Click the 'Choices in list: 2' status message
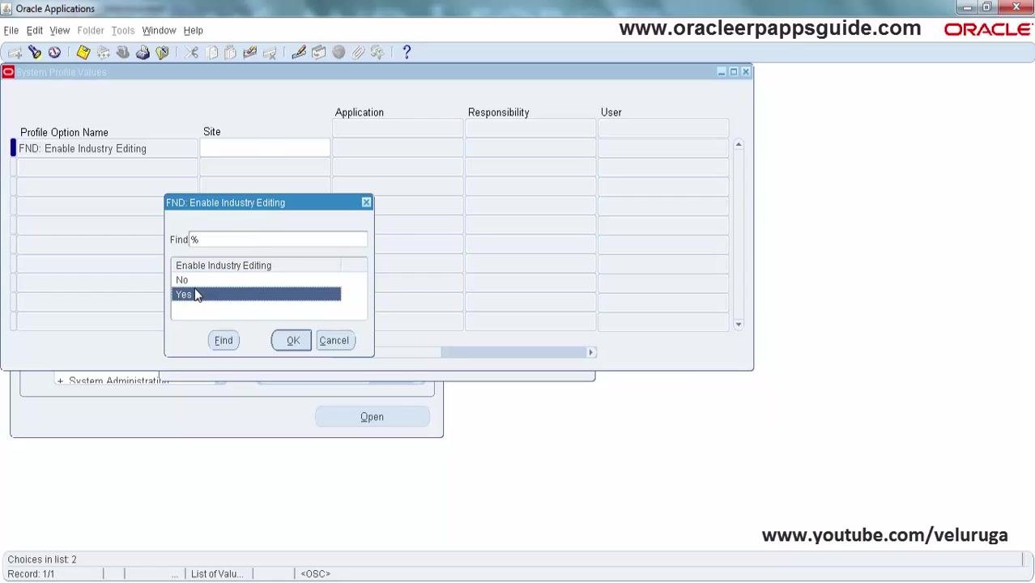This screenshot has width=1035, height=583. pos(42,560)
